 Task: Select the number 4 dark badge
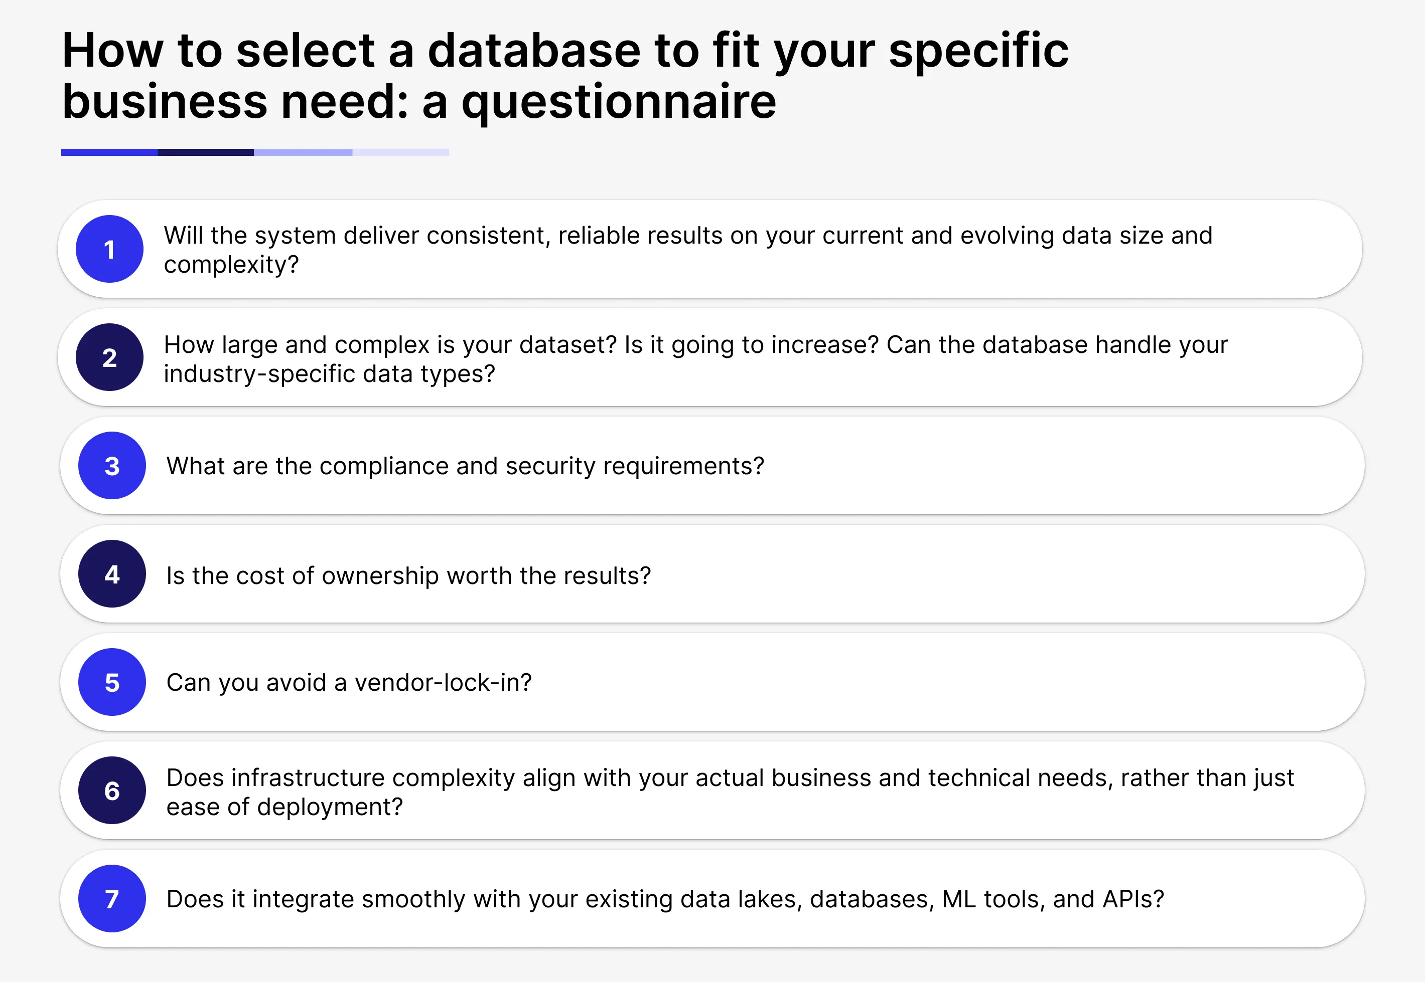[112, 574]
